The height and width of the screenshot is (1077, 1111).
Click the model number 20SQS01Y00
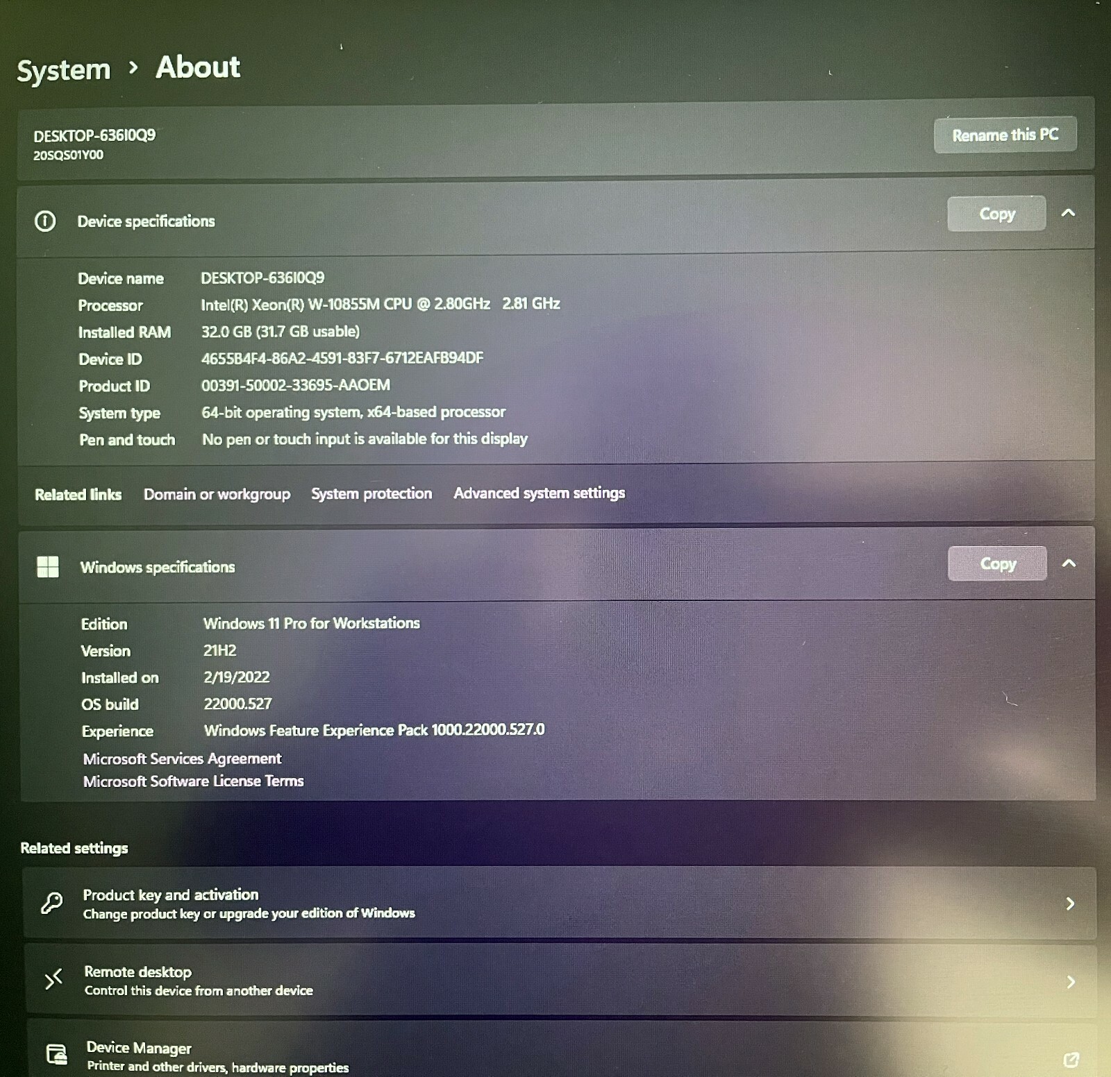coord(68,155)
